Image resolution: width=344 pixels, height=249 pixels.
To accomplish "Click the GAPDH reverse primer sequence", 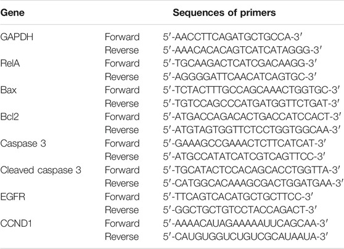I will click(x=242, y=51).
